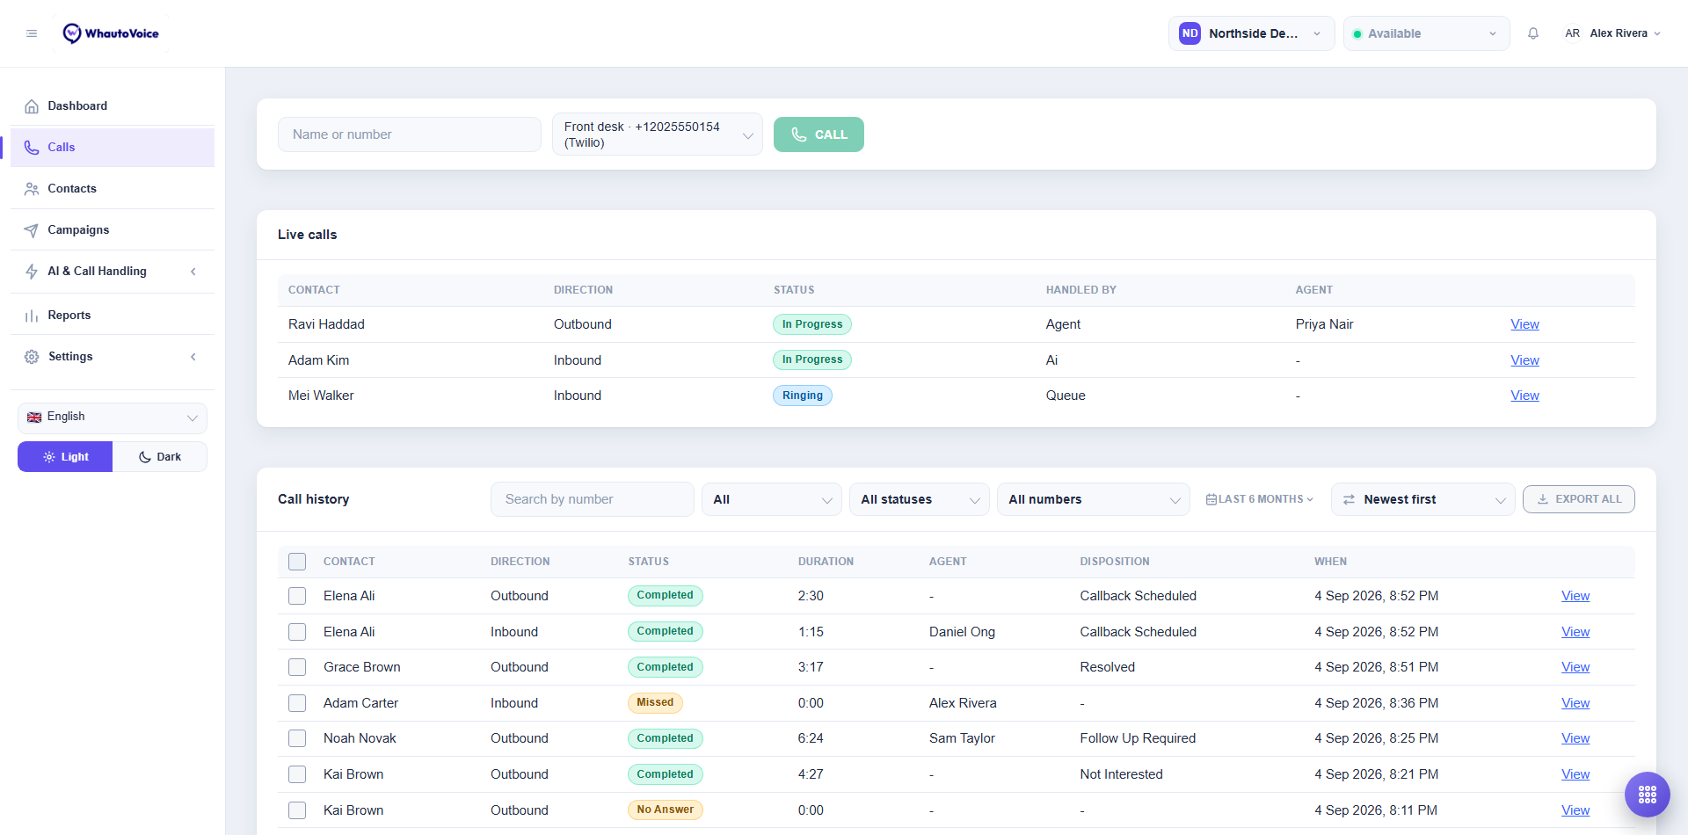1688x835 pixels.
Task: Click the Dashboard home icon
Action: 32,106
